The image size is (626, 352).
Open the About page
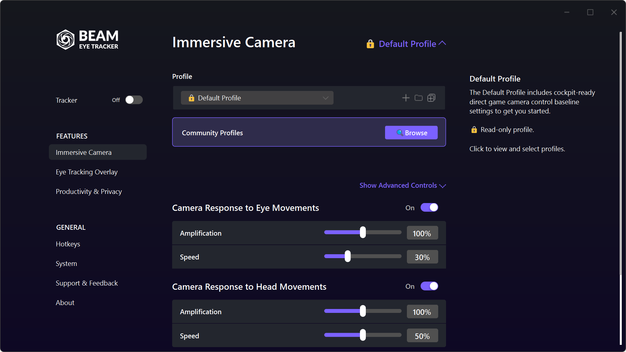pos(65,303)
